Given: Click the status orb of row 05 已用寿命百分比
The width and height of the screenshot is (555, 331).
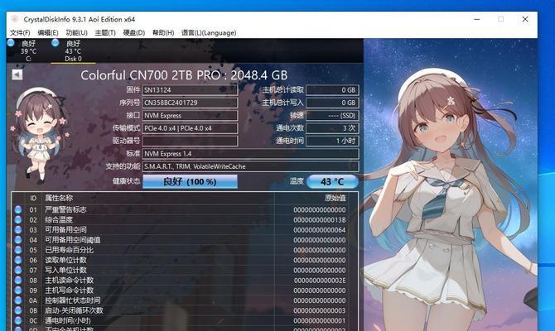Looking at the screenshot, I should click(x=18, y=250).
